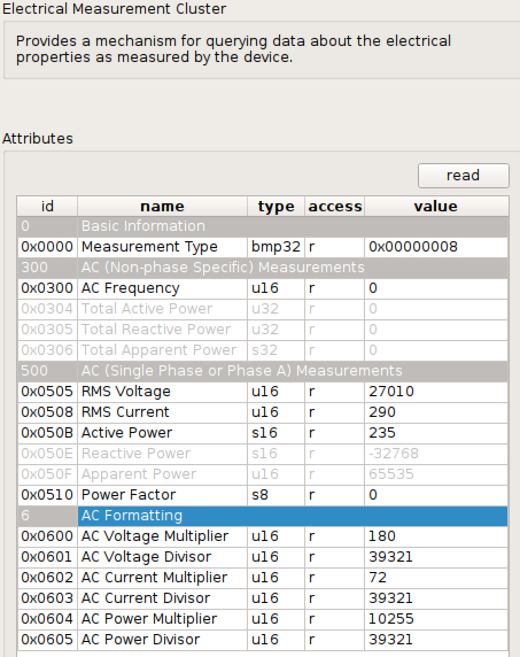The height and width of the screenshot is (657, 520).
Task: Select the highlighted AC Formatting group
Action: coord(262,515)
